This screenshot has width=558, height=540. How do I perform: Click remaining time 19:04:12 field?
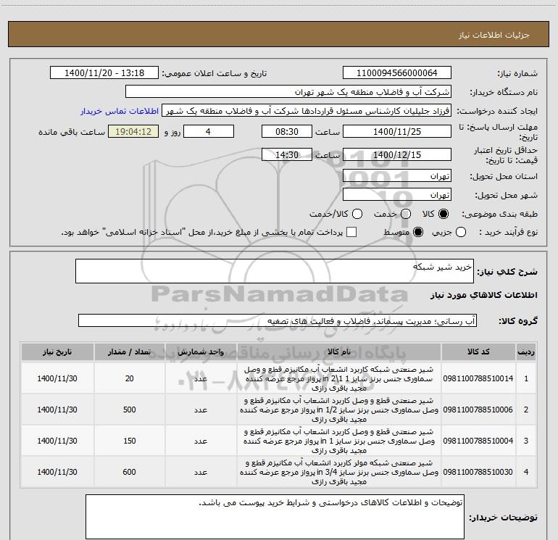133,132
